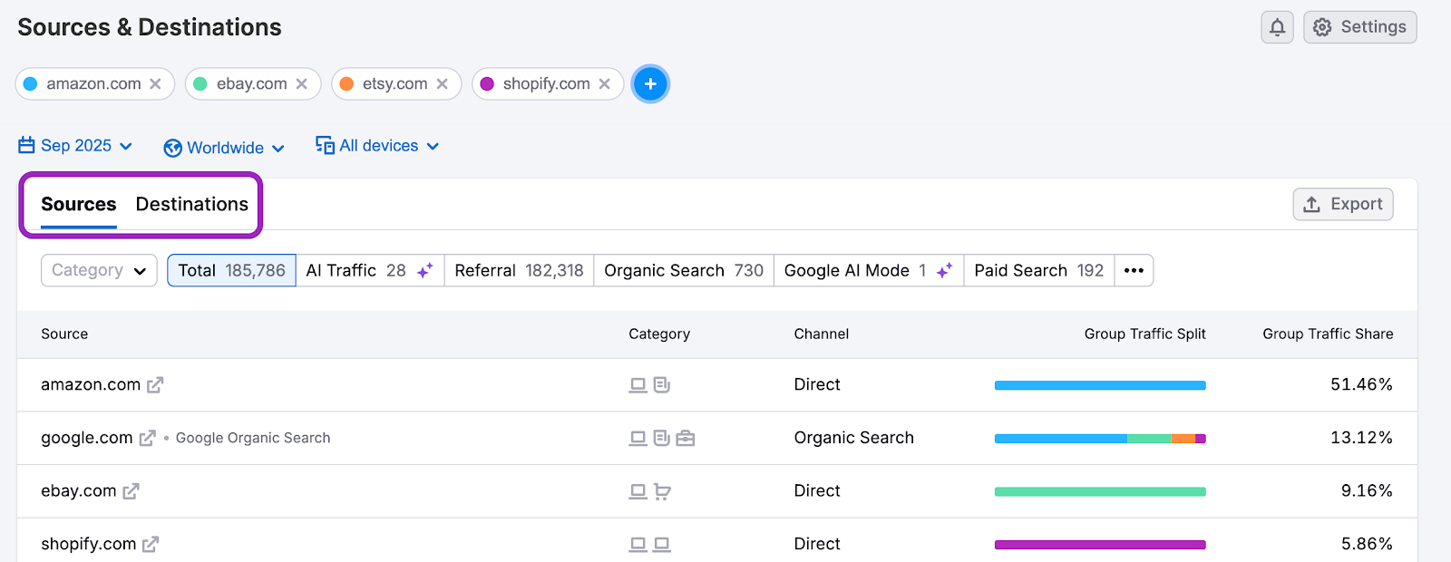Viewport: 1451px width, 562px height.
Task: Switch to the Destinations tab
Action: pyautogui.click(x=191, y=204)
